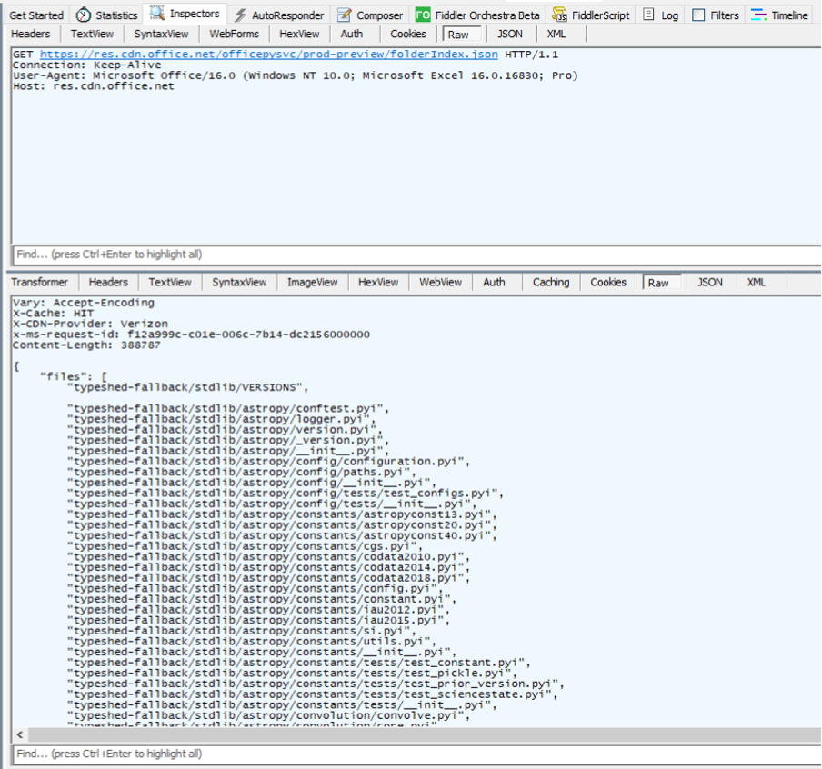Screen dimensions: 822x769
Task: Select request XML inspector tab
Action: tap(556, 34)
